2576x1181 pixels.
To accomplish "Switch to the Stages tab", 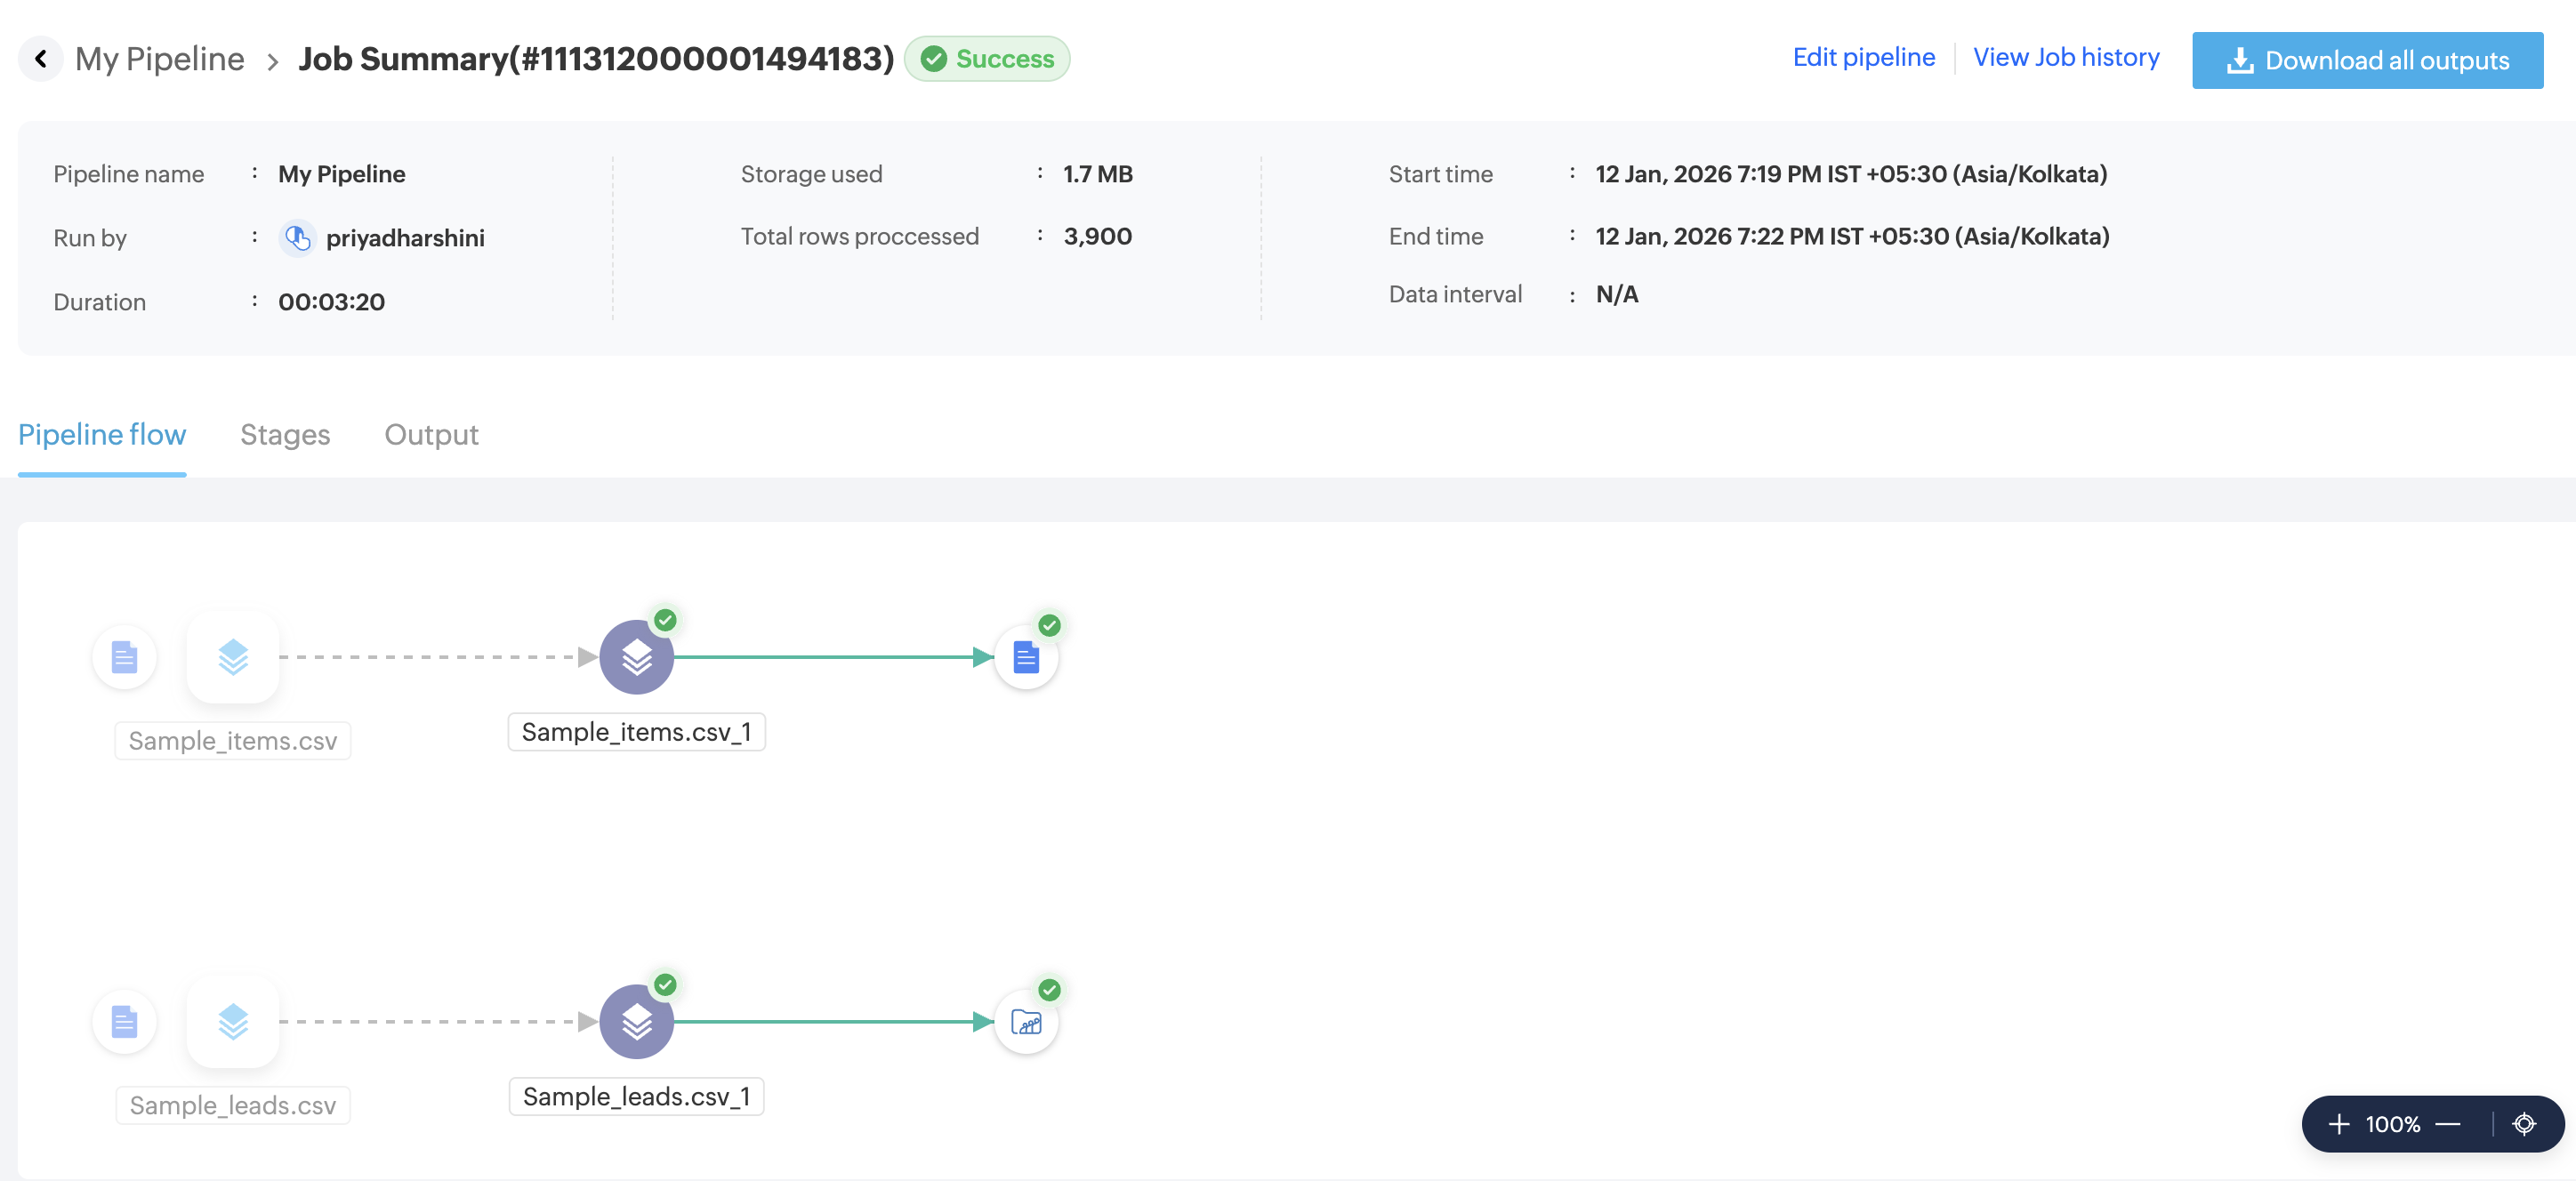I will pos(285,435).
